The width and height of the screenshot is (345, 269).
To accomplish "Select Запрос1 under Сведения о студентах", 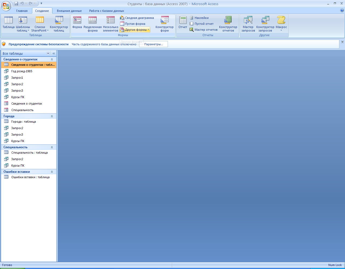I will (x=29, y=78).
